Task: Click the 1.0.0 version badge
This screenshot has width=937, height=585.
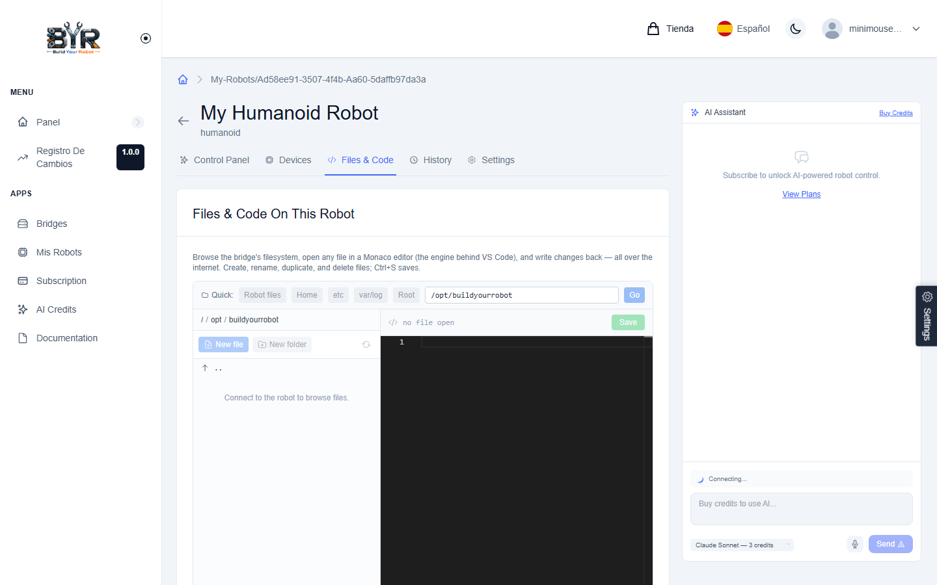Action: pos(130,157)
